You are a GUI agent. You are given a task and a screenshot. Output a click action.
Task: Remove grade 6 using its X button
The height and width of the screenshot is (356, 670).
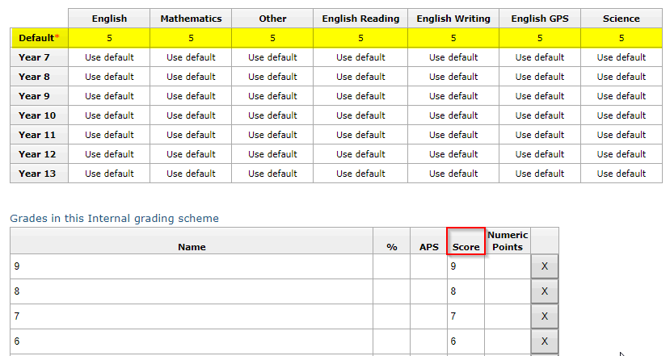click(x=545, y=341)
